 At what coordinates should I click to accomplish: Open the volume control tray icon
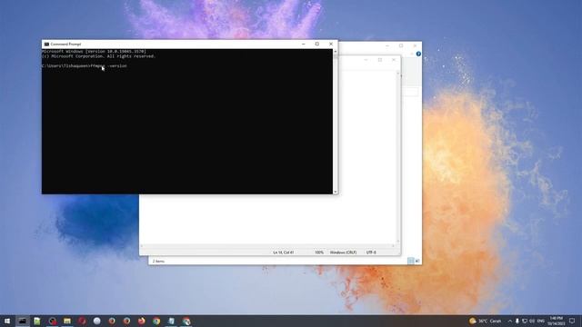[x=532, y=321]
